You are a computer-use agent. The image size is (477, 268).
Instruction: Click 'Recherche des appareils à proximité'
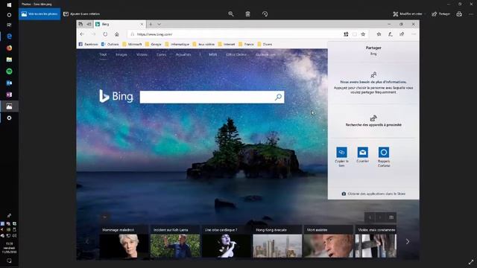[373, 121]
